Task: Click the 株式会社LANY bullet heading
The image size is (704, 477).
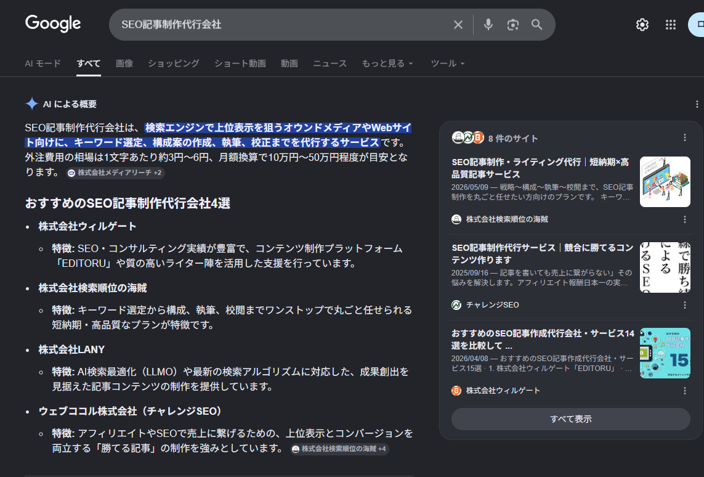Action: (x=72, y=349)
